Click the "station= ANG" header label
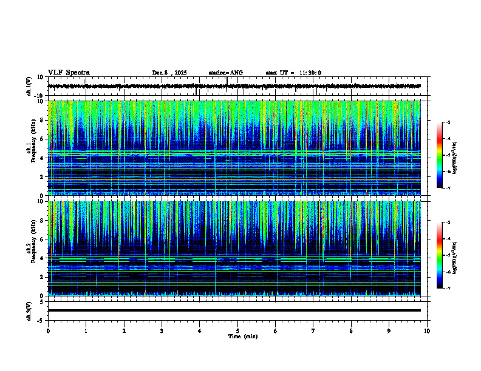Image resolution: width=481 pixels, height=371 pixels. [x=226, y=73]
